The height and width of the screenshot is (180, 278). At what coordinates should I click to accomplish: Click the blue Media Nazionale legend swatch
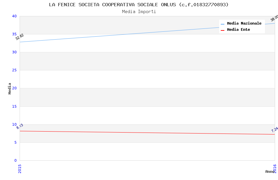(x=222, y=24)
